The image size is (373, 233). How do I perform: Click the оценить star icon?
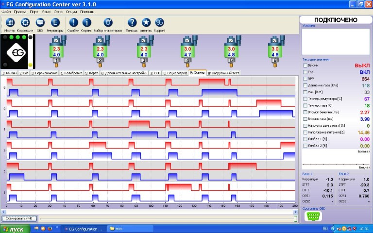point(146,22)
